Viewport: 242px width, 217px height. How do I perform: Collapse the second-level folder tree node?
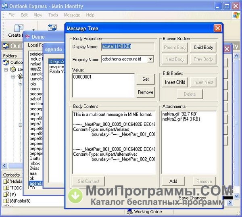(x=13, y=77)
